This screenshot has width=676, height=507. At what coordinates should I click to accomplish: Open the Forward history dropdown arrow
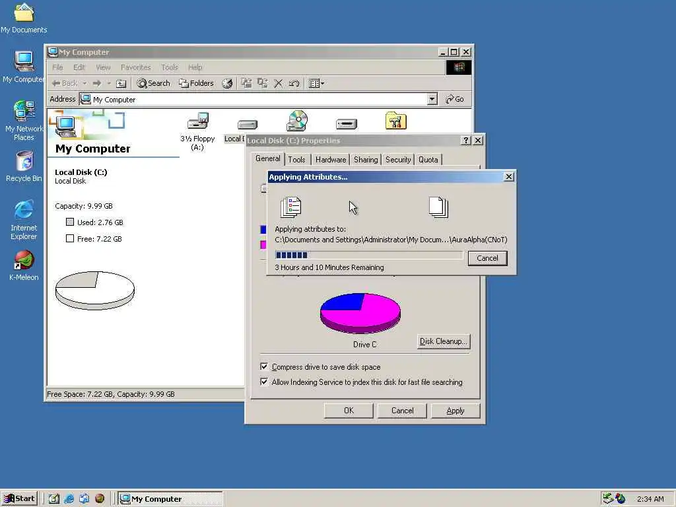(x=109, y=83)
